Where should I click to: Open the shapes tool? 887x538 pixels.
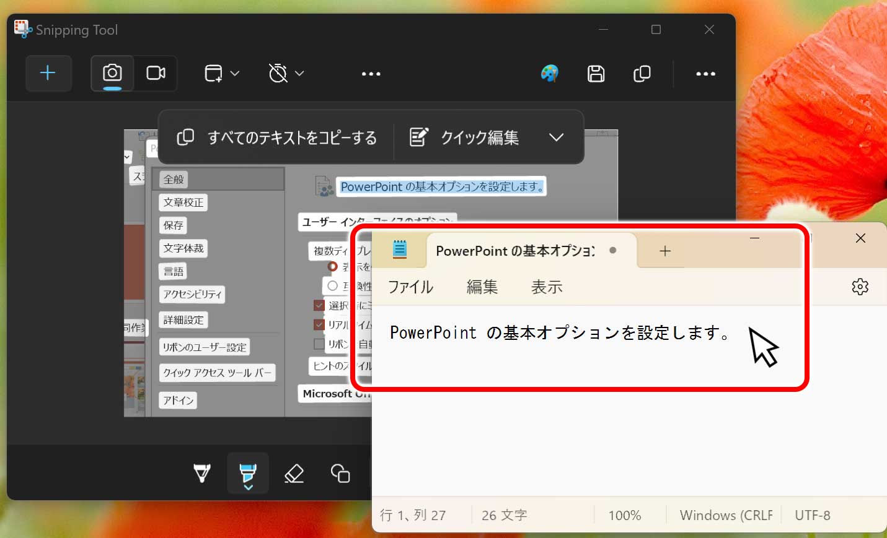pyautogui.click(x=340, y=474)
